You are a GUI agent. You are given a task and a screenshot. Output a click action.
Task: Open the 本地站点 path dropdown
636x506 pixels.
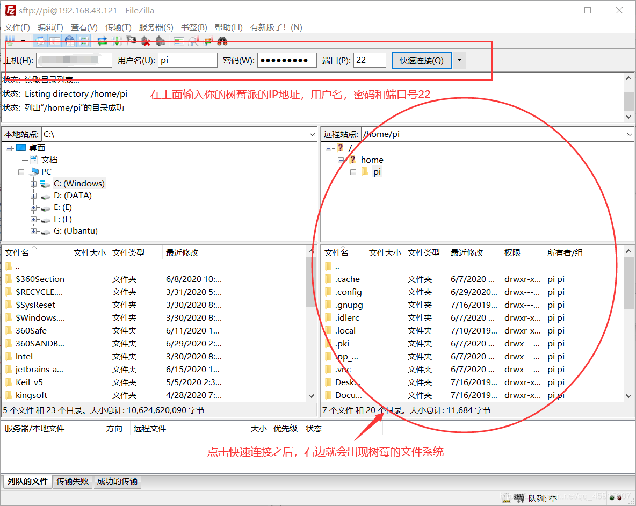pos(312,134)
